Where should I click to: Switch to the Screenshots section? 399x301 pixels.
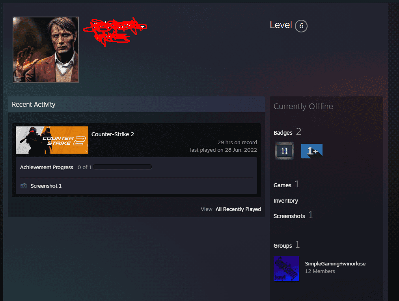(x=289, y=216)
